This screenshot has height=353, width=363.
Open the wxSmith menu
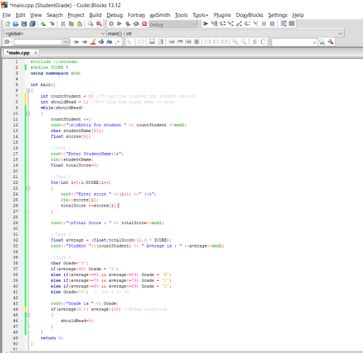click(x=159, y=15)
